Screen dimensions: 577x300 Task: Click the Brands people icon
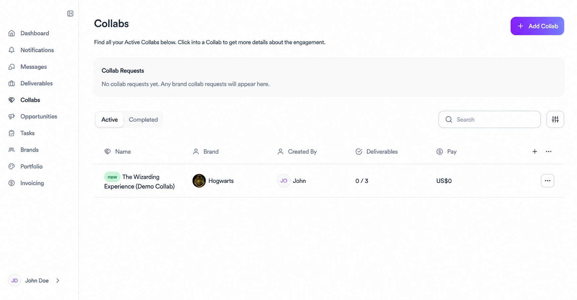pos(12,150)
